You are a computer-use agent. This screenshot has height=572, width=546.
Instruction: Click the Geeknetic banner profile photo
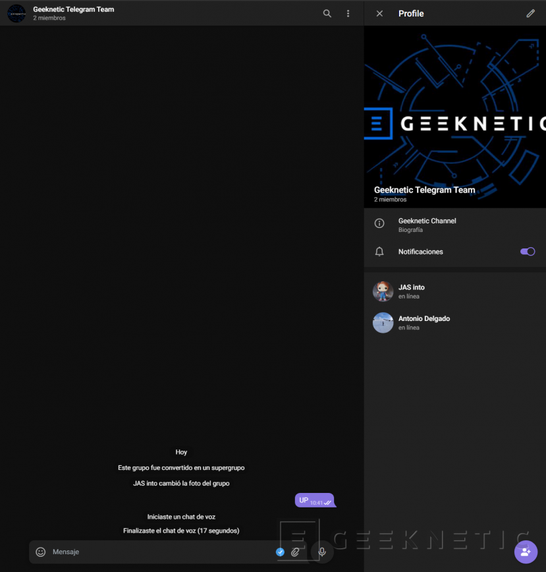454,112
